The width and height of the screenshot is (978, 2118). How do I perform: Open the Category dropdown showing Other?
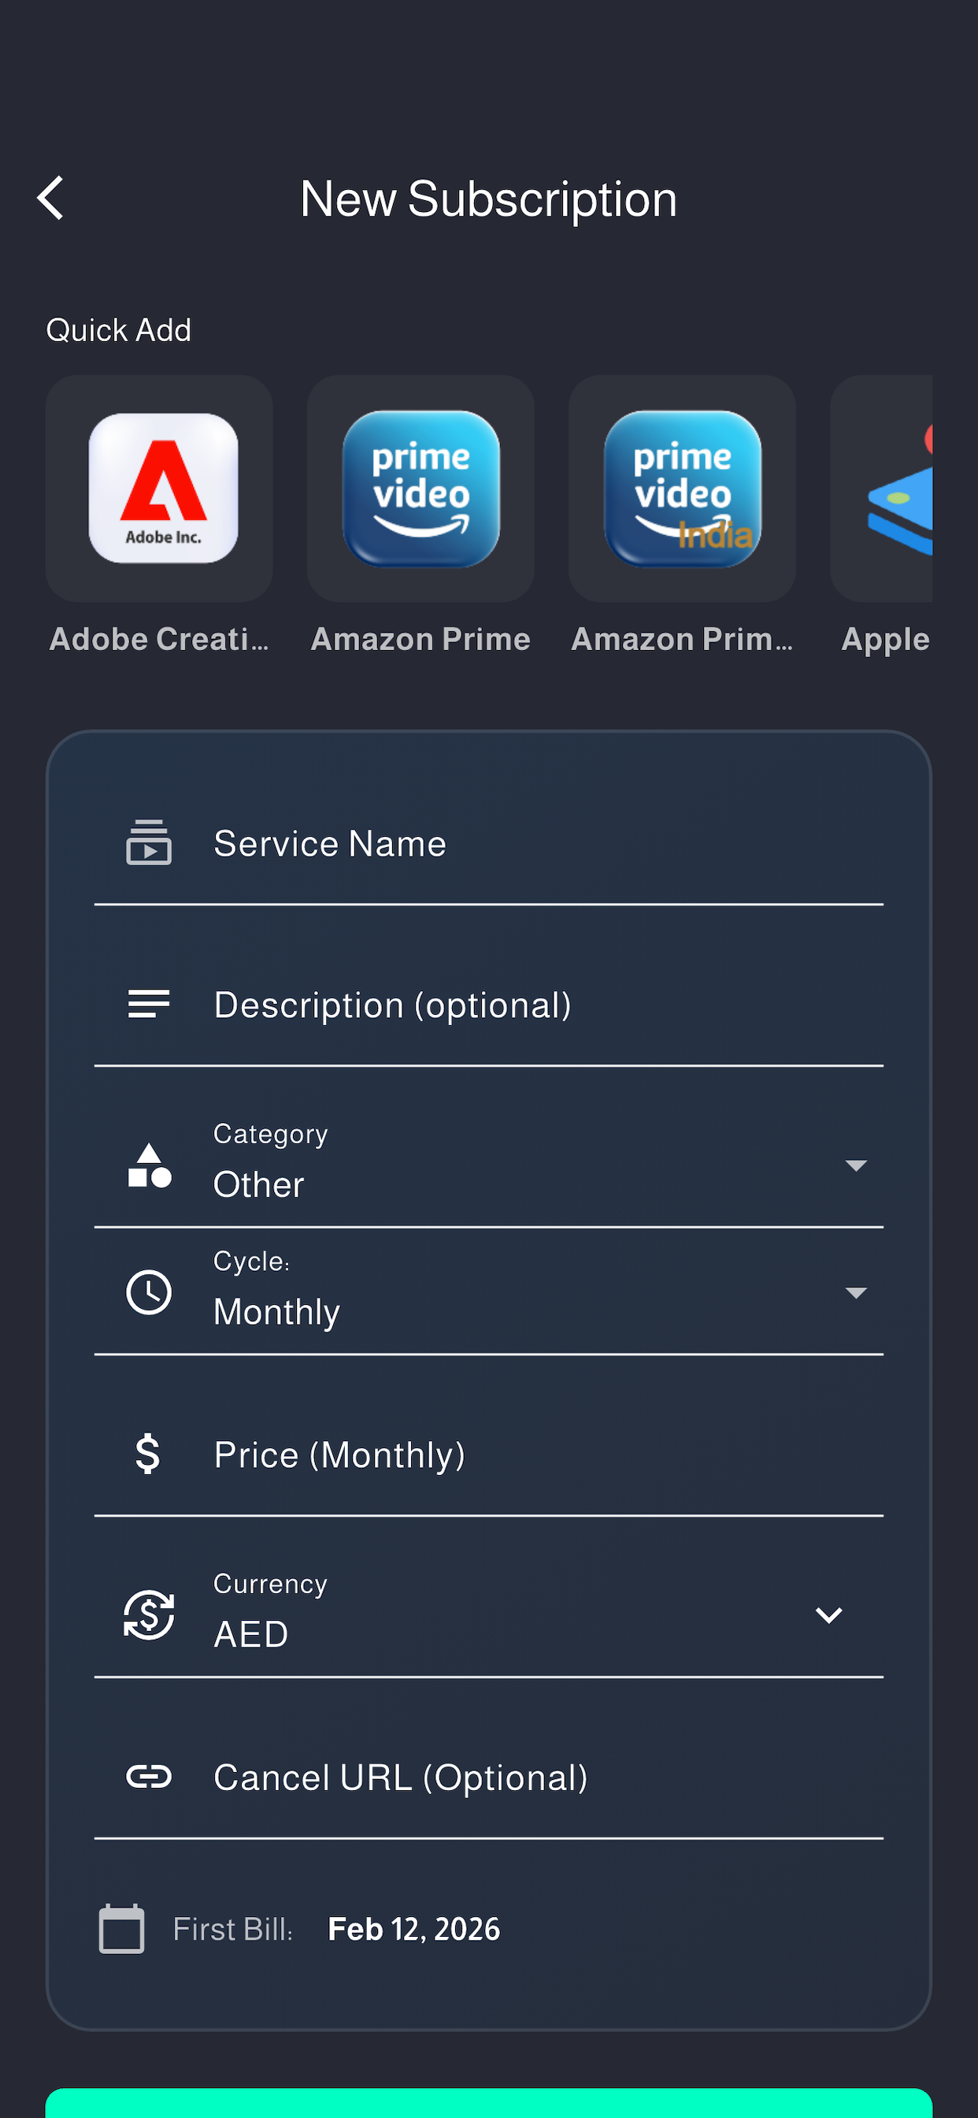click(489, 1165)
